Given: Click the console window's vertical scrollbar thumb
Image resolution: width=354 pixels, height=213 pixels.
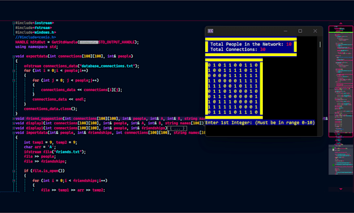Looking at the screenshot, I should click(320, 44).
